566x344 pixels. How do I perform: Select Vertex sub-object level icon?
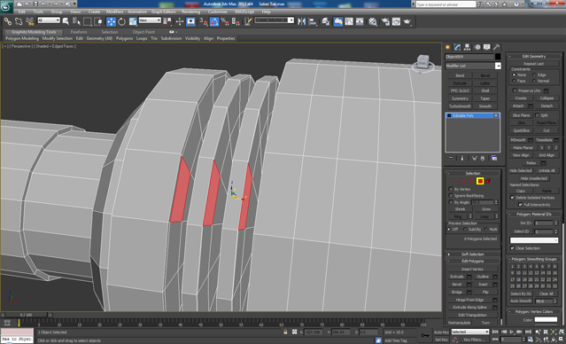(456, 181)
